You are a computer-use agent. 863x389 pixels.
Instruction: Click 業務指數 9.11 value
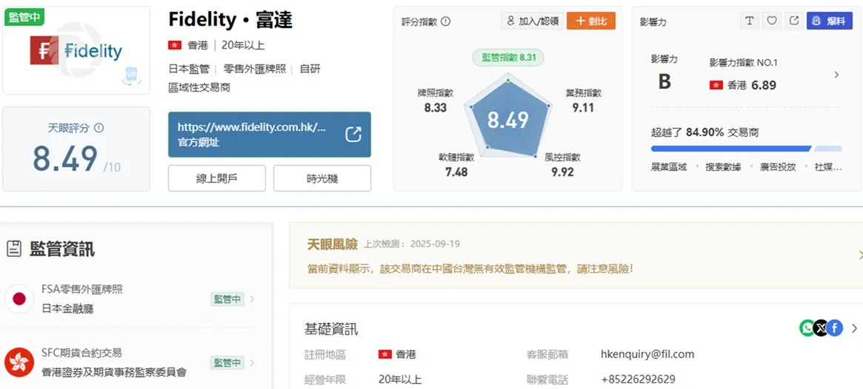(x=584, y=108)
